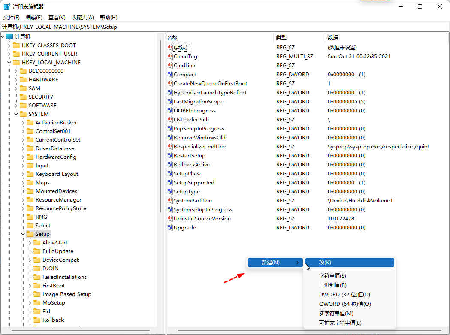
Task: Click the 新建(N) context menu item
Action: pos(275,263)
